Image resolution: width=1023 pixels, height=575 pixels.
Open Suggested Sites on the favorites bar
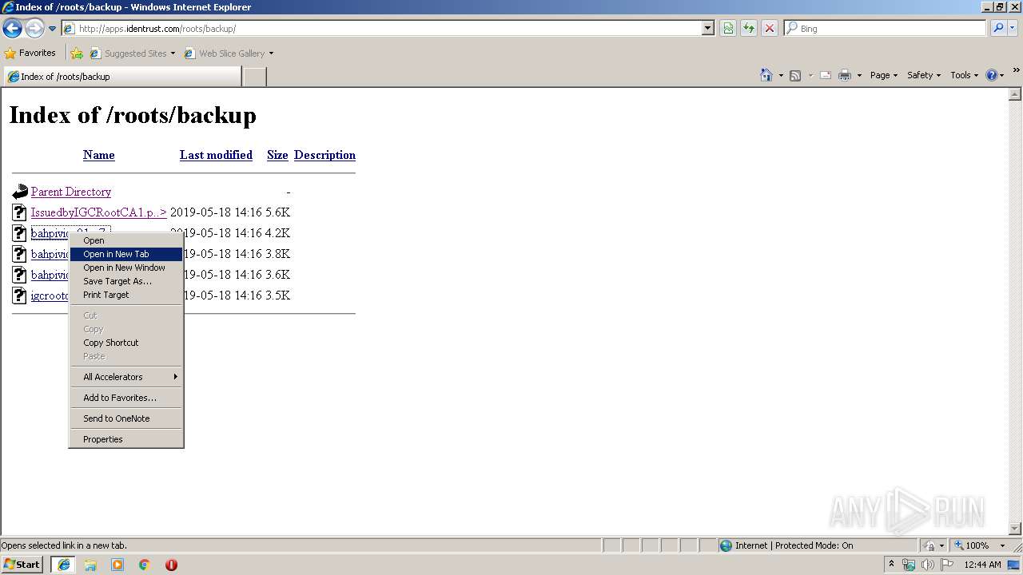click(132, 54)
